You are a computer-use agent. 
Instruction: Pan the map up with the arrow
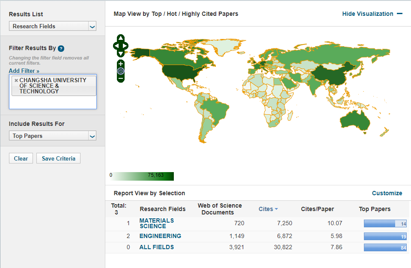121,39
